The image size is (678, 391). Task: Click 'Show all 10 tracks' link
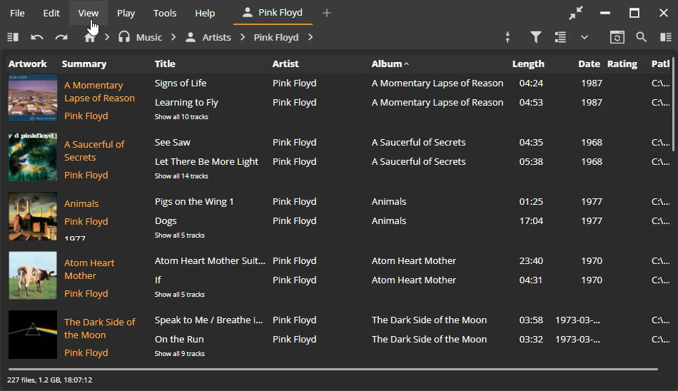(181, 116)
